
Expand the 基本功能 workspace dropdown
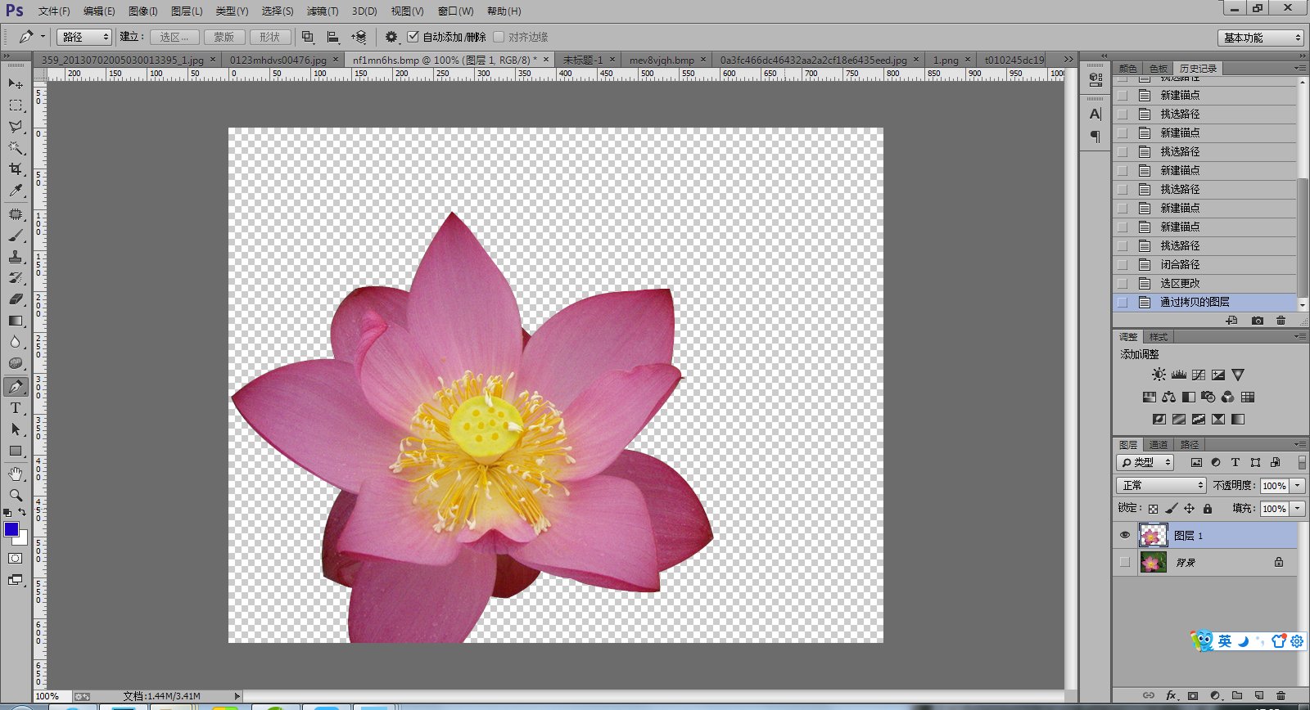pos(1261,38)
